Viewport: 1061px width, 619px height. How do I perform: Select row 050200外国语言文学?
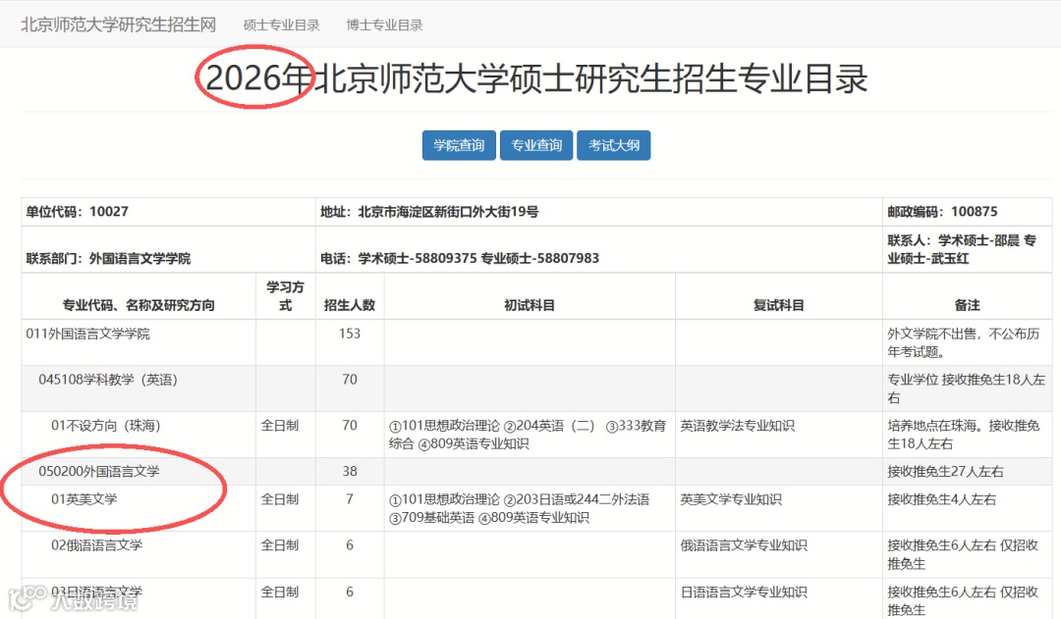(536, 472)
